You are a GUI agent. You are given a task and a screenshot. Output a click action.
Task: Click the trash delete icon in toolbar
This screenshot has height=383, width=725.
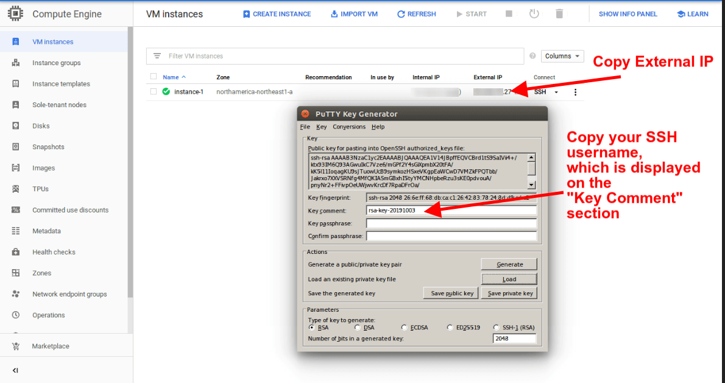coord(559,14)
